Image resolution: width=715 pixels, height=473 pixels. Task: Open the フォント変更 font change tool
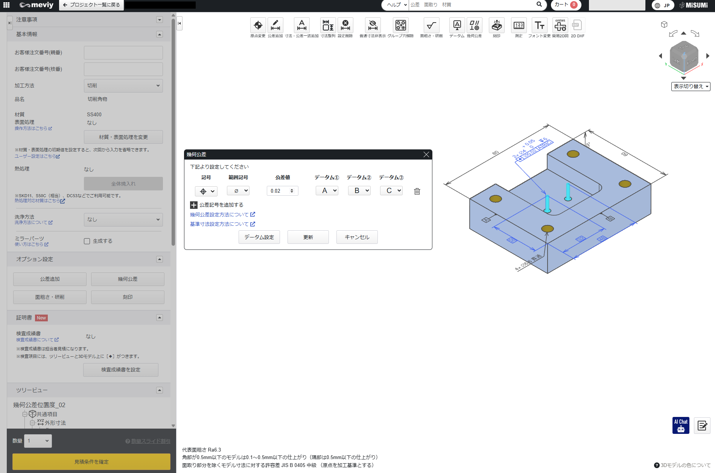tap(539, 26)
